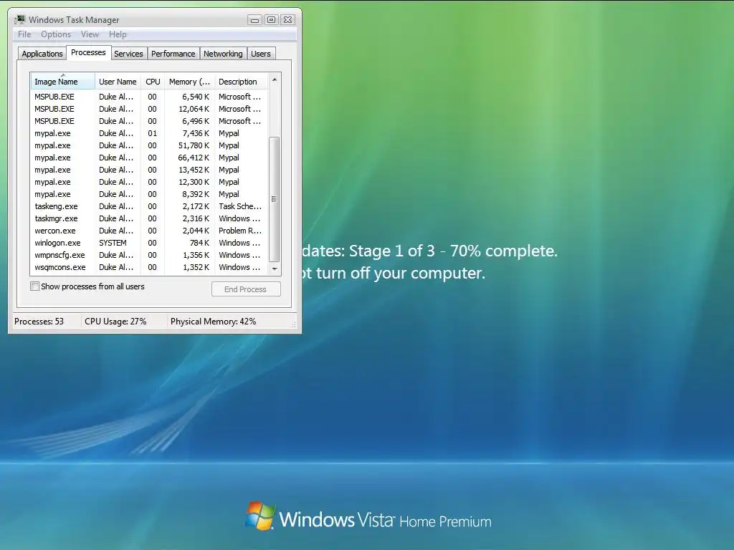Switch to the Services tab

[x=128, y=54]
